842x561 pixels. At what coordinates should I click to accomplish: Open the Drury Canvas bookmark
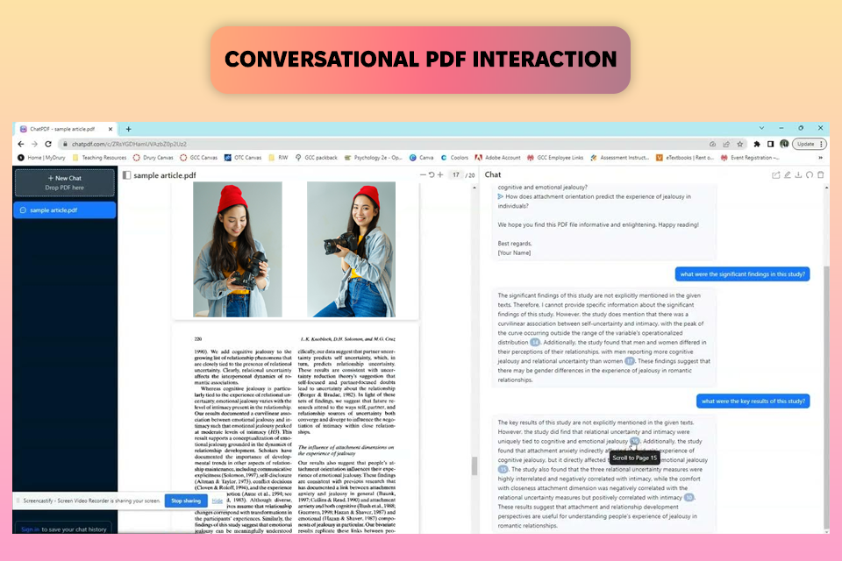click(153, 158)
